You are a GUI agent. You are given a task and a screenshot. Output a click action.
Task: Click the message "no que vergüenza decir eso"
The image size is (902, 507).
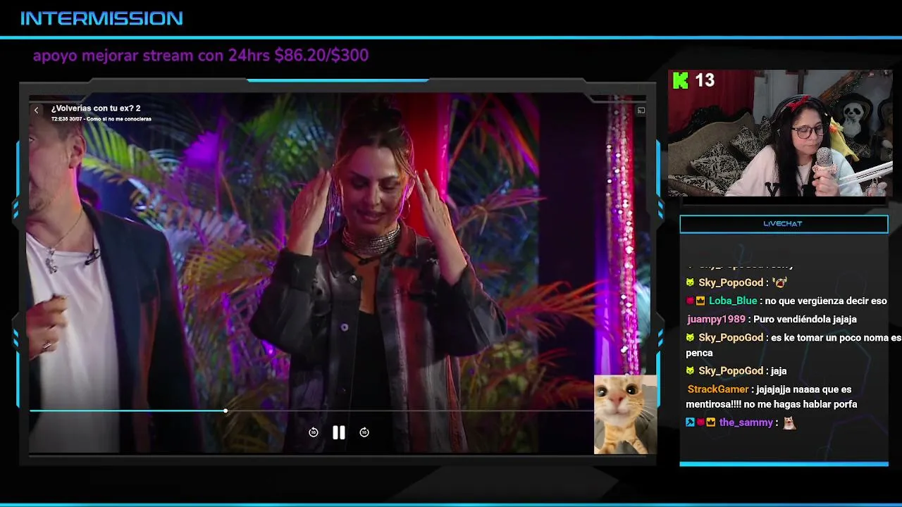coord(826,301)
